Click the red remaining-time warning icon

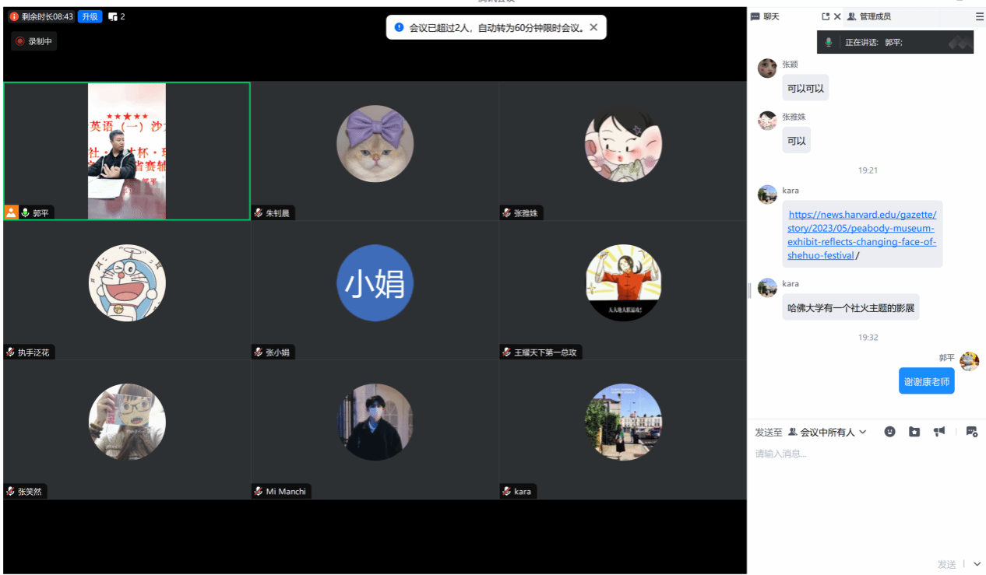click(14, 16)
